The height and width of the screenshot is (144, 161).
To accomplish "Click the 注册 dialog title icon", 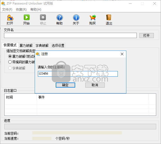I will tap(38, 54).
